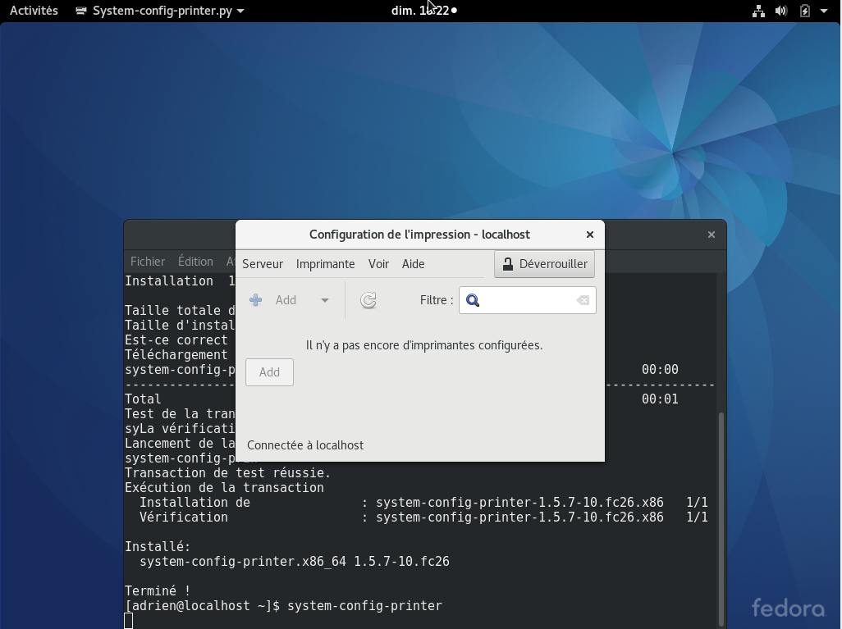Click the refresh printers icon
842x629 pixels.
click(x=368, y=300)
